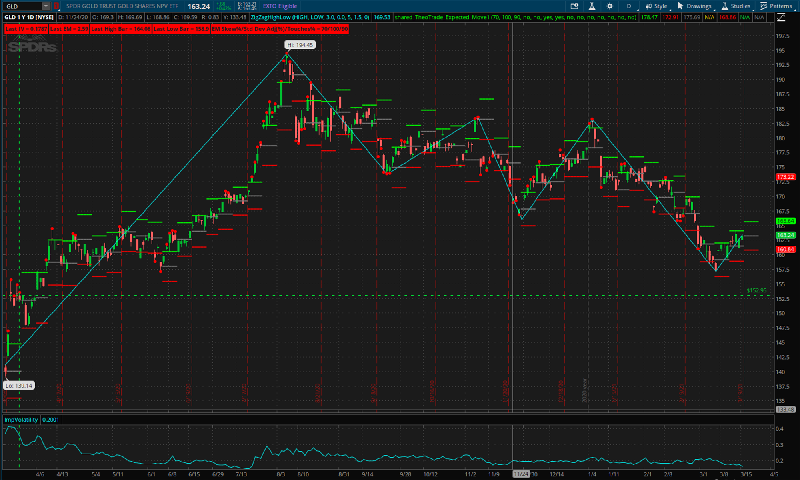Select the GLD 1 Y 1D [NYSE] chart header
800x480 pixels.
click(x=29, y=17)
